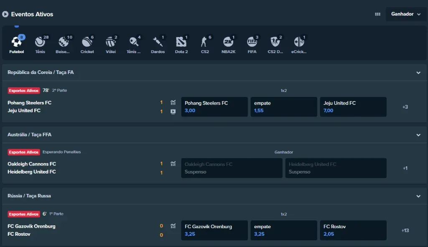This screenshot has height=247, width=428.
Task: Open FC Rostov team name in match list
Action: tap(19, 234)
